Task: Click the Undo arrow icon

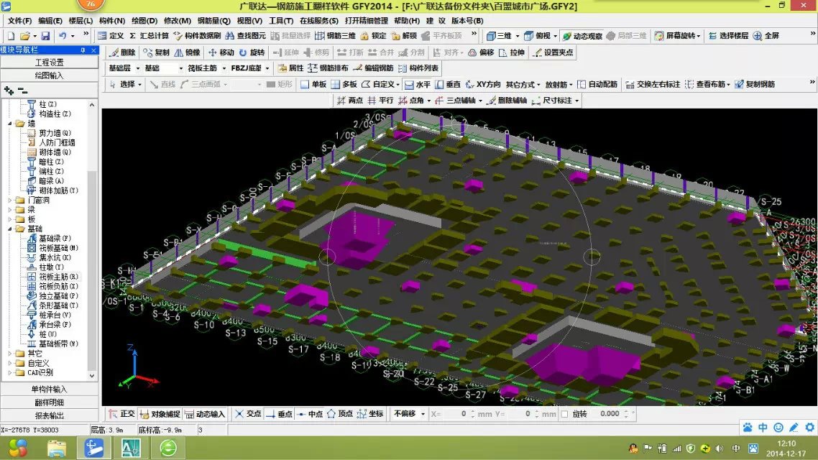Action: (63, 36)
